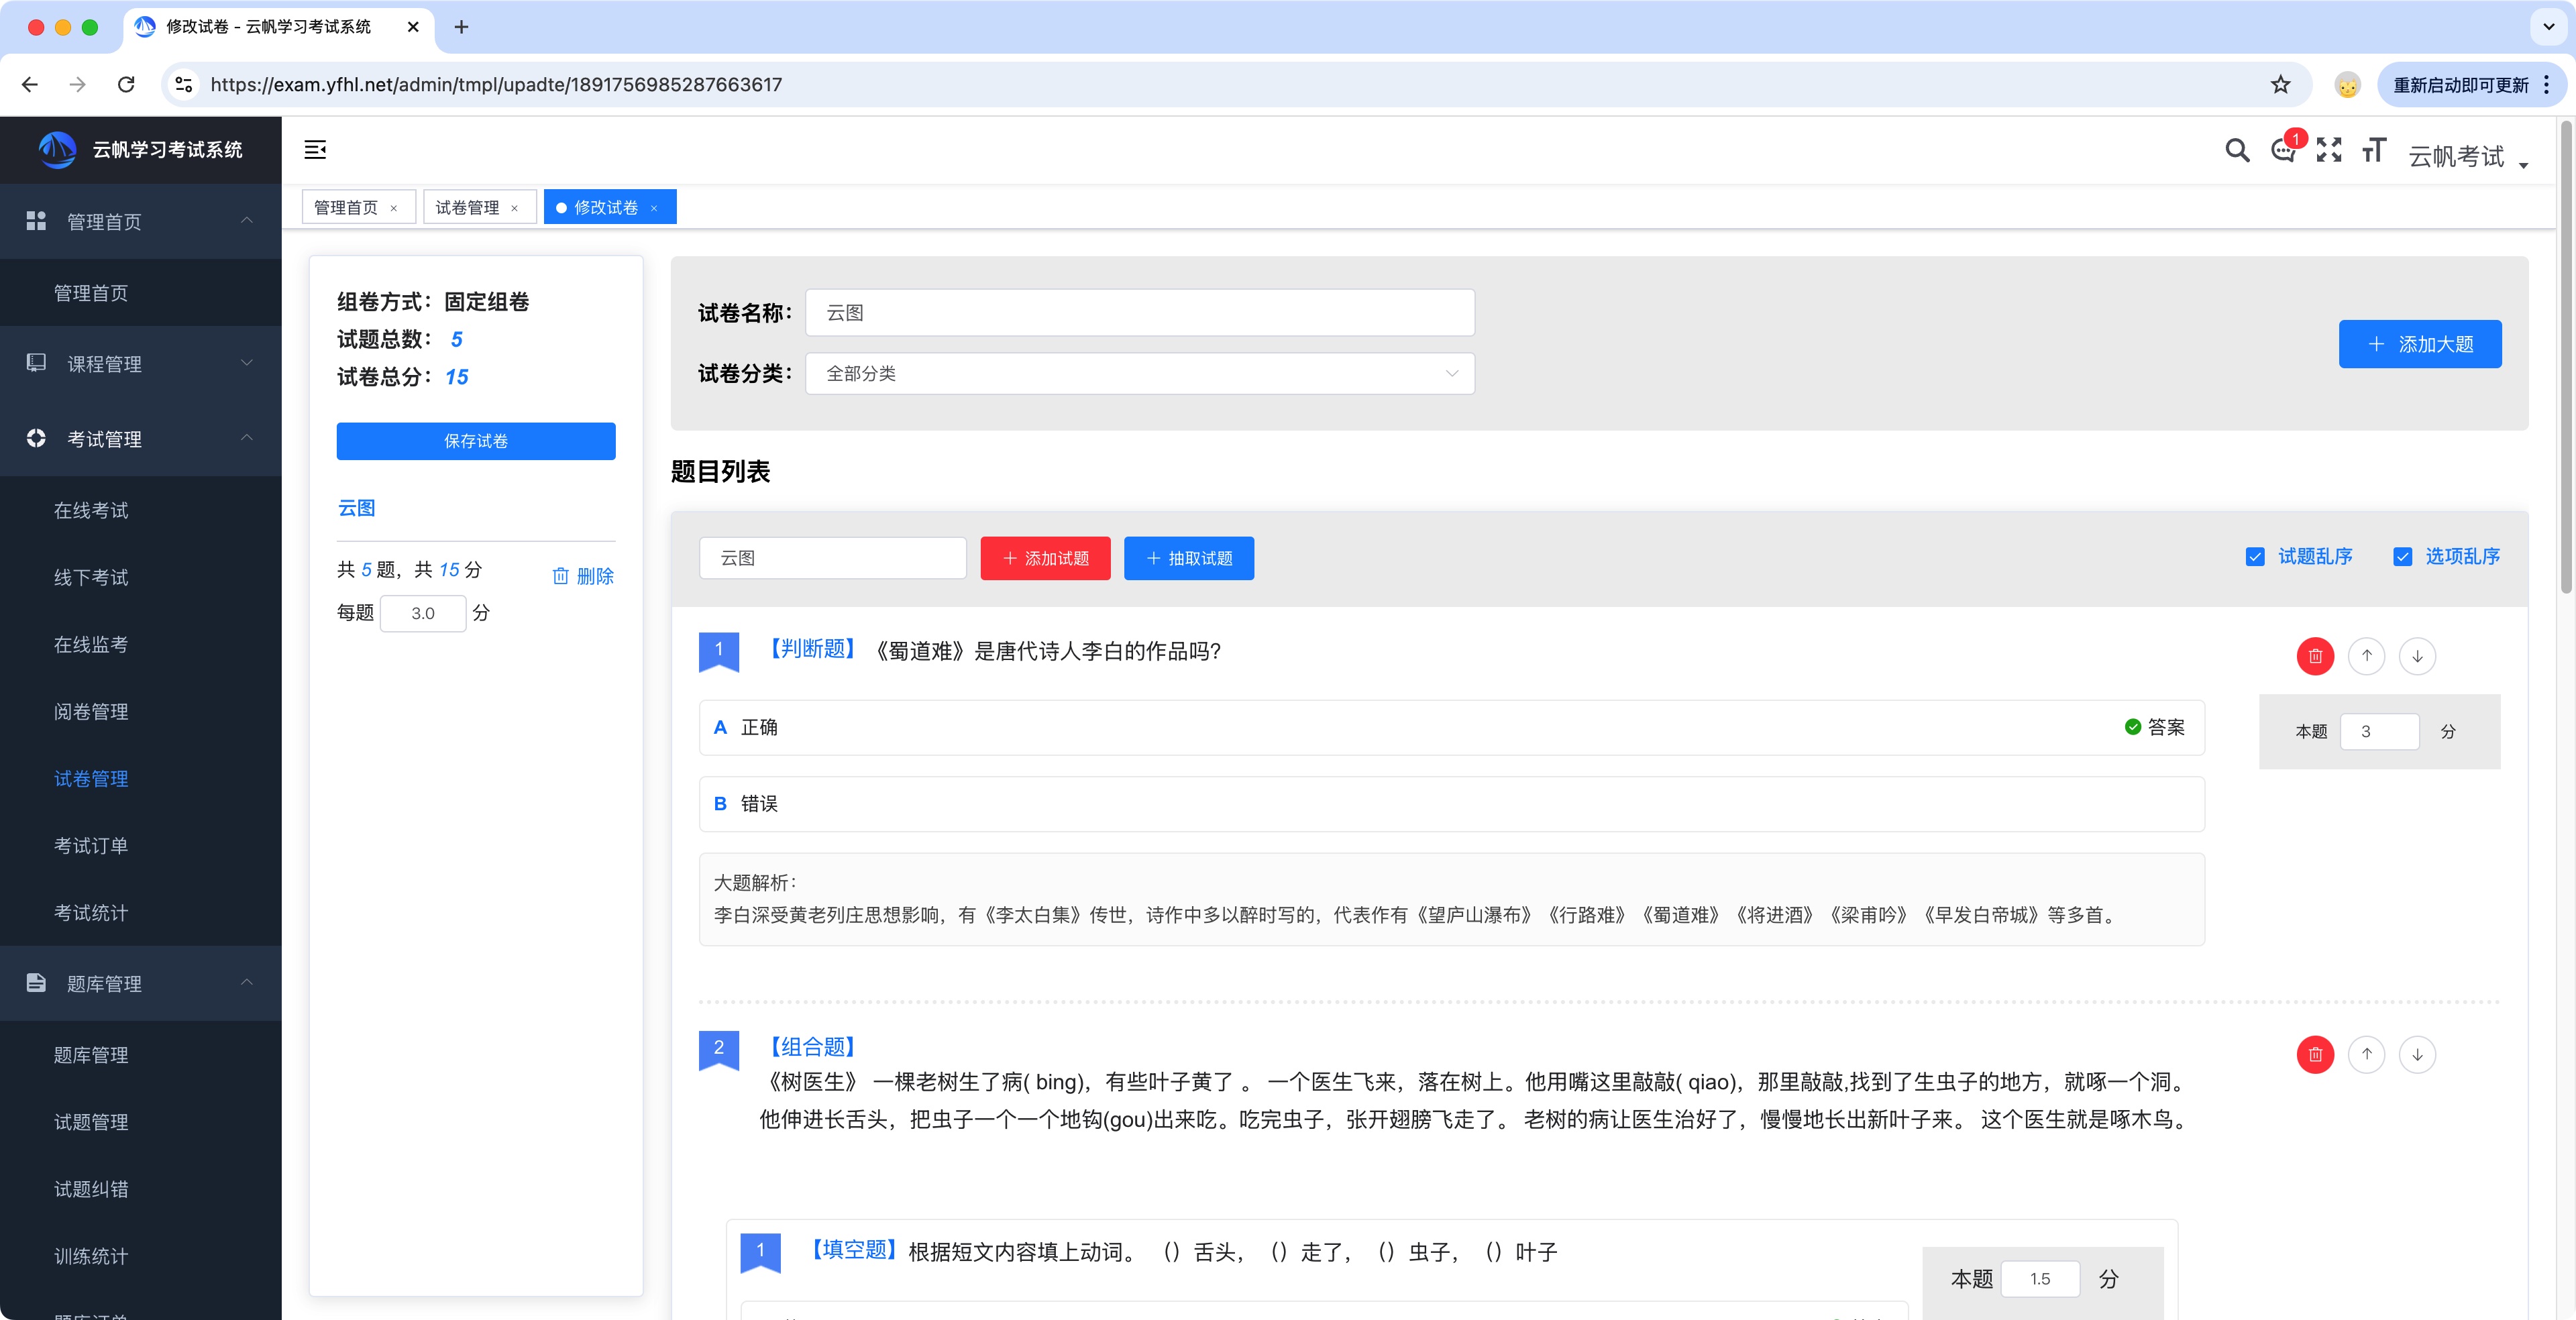The height and width of the screenshot is (1320, 2576).
Task: Click the 删除 link for 云图 section
Action: coord(583,576)
